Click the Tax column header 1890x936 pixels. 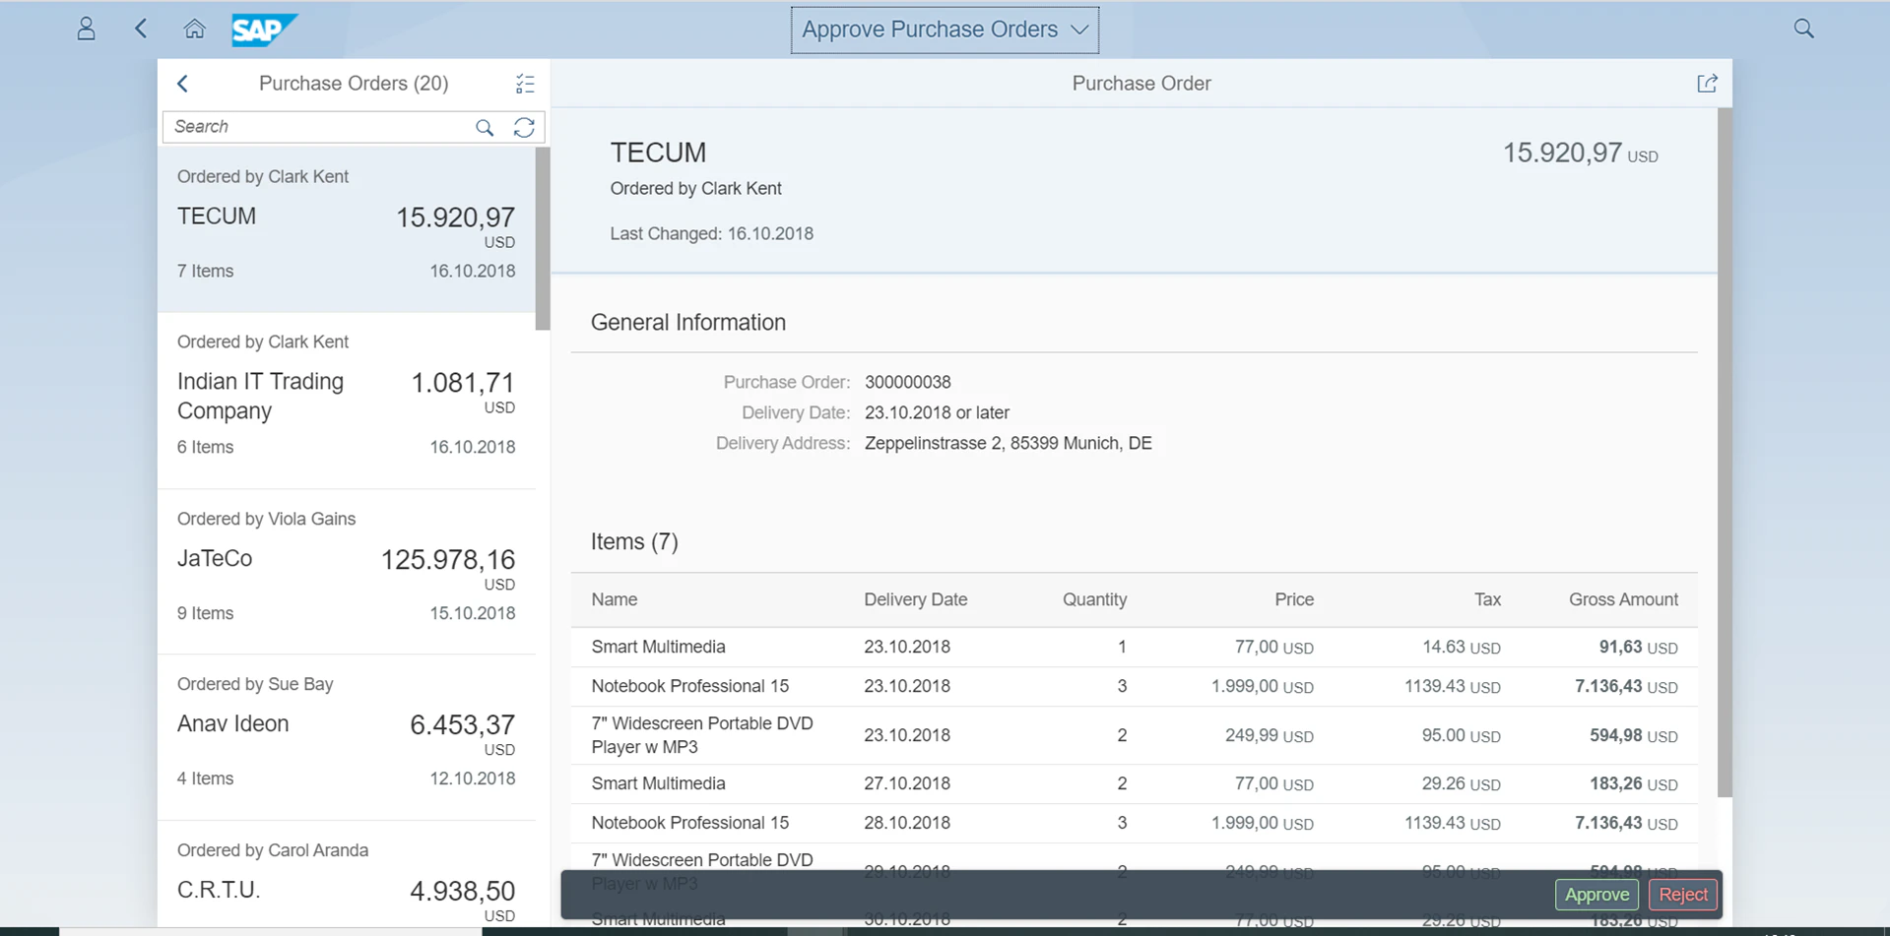[1487, 599]
